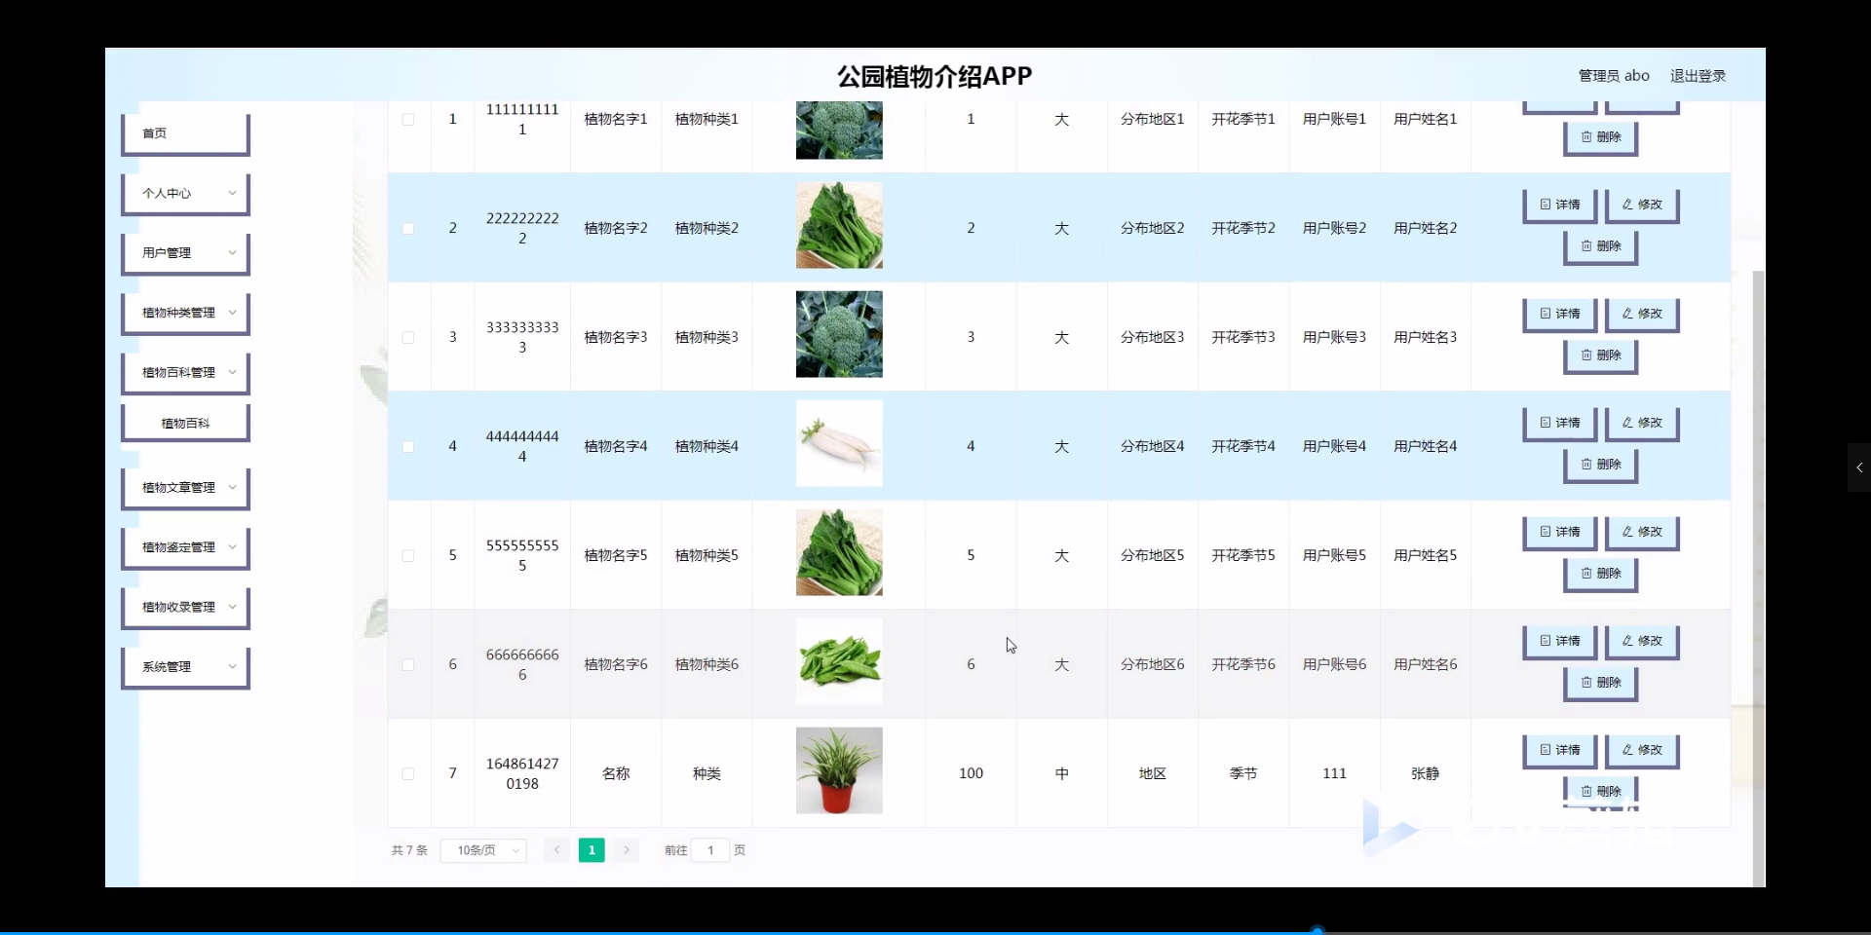This screenshot has height=935, width=1871.
Task: Go to the next page arrow
Action: point(627,850)
